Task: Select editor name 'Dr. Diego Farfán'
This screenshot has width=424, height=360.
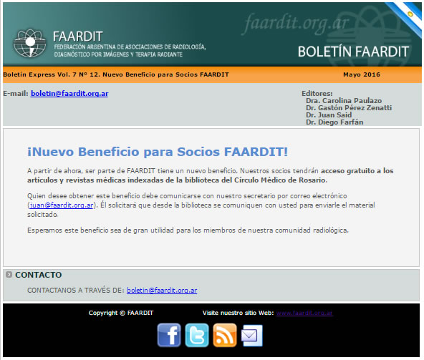Action: 334,122
